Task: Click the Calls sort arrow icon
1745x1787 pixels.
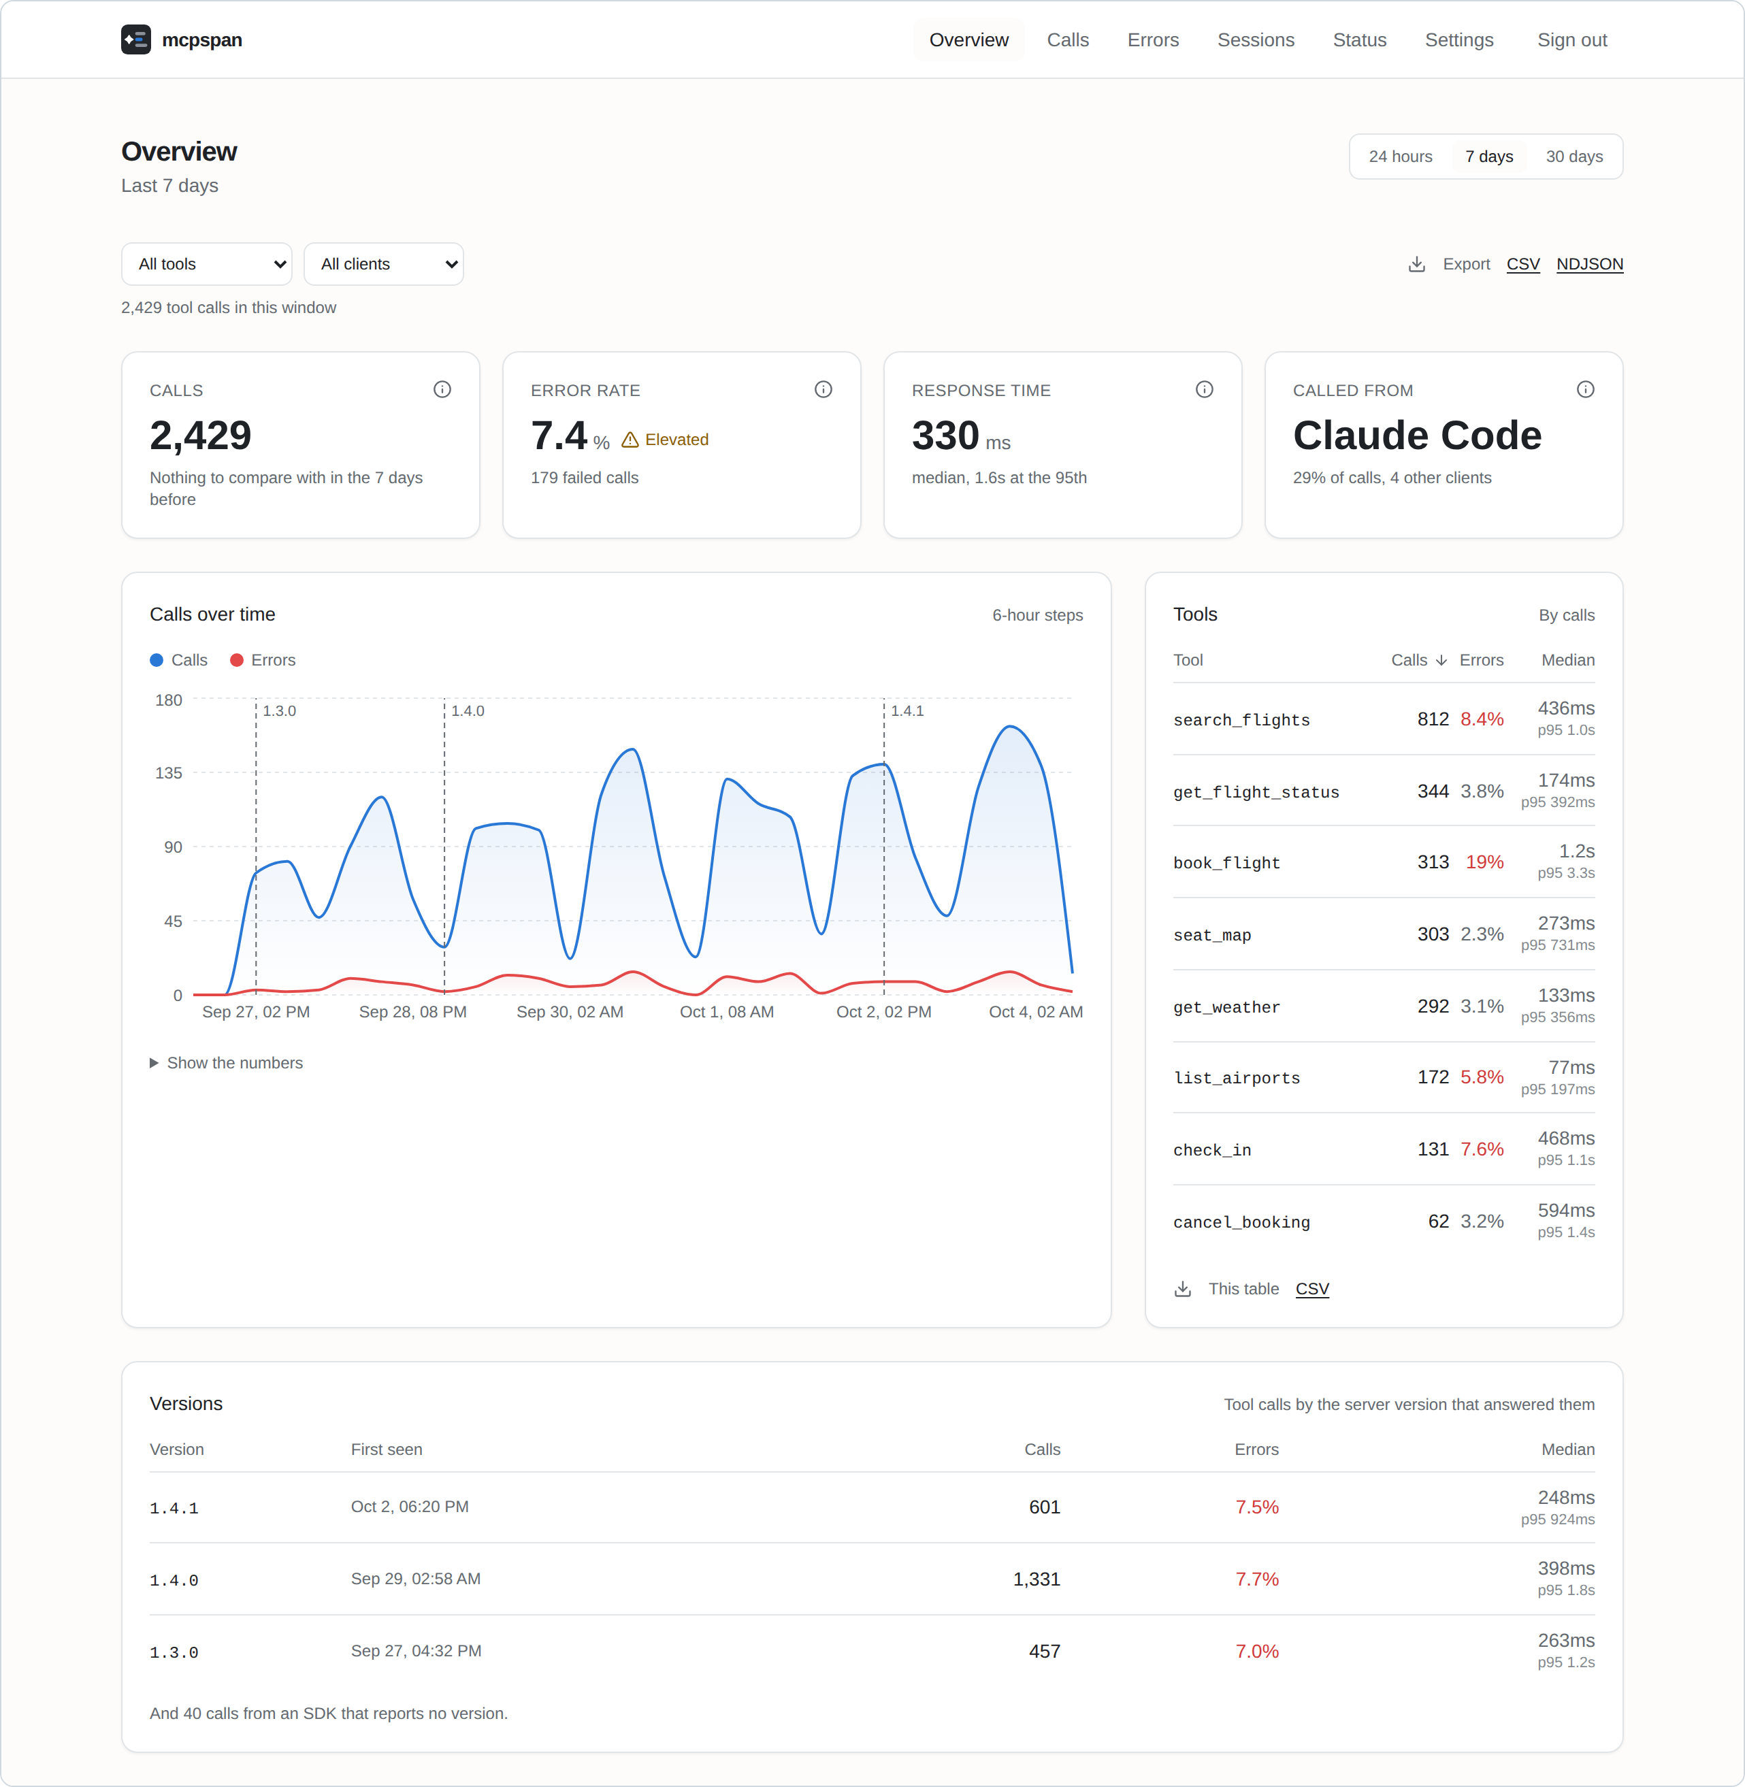Action: (1441, 660)
